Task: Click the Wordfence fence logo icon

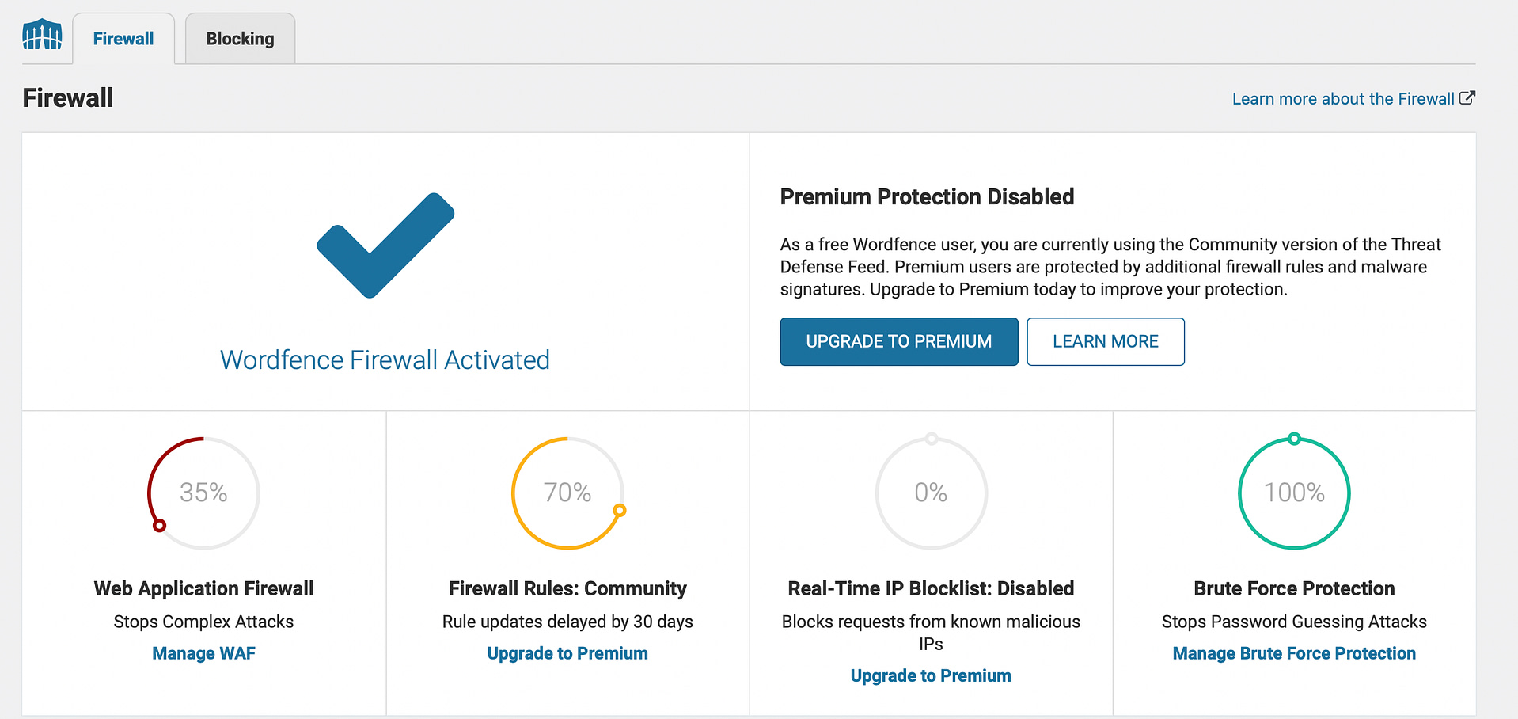Action: [42, 35]
